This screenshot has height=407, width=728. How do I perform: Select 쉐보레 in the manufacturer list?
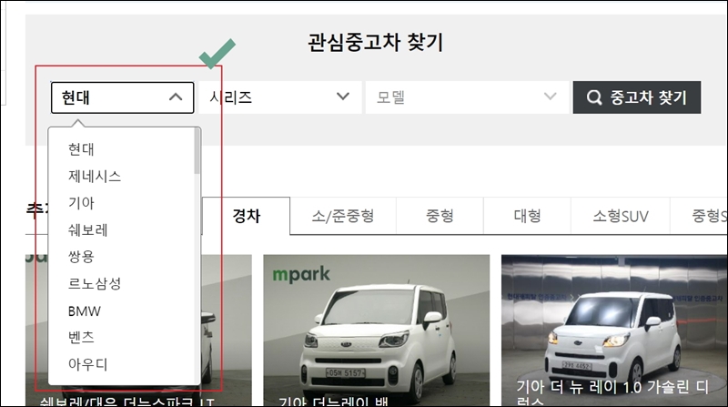click(87, 230)
